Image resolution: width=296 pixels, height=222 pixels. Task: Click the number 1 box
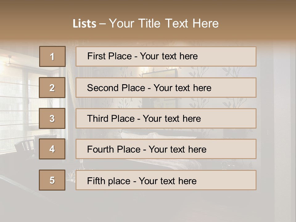tap(52, 56)
